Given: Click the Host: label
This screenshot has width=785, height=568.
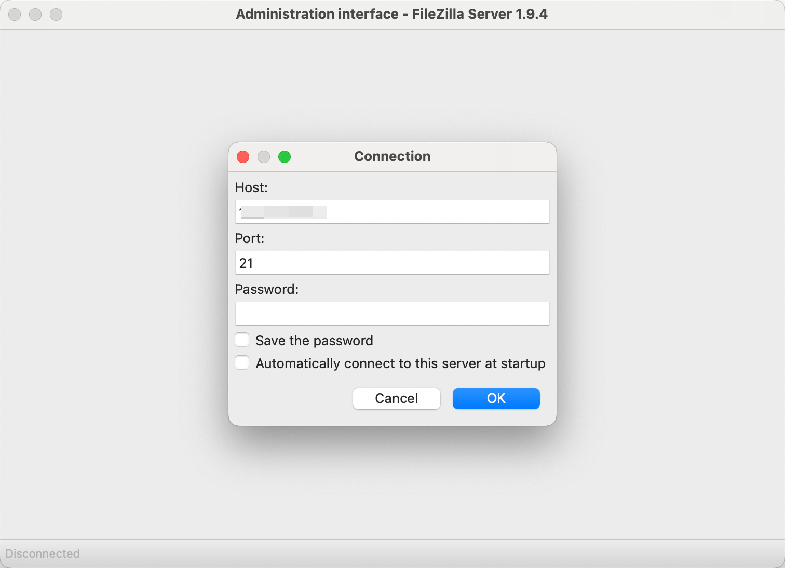Looking at the screenshot, I should pos(251,187).
